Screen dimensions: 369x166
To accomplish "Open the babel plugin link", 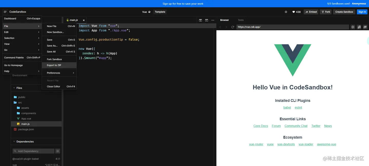I will point(287,108).
